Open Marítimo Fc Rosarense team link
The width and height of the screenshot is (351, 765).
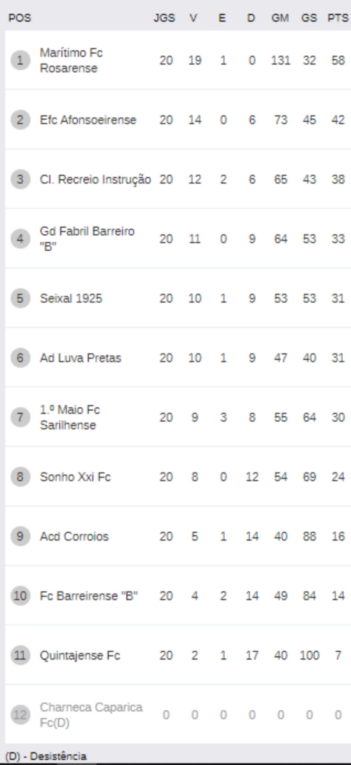point(71,60)
